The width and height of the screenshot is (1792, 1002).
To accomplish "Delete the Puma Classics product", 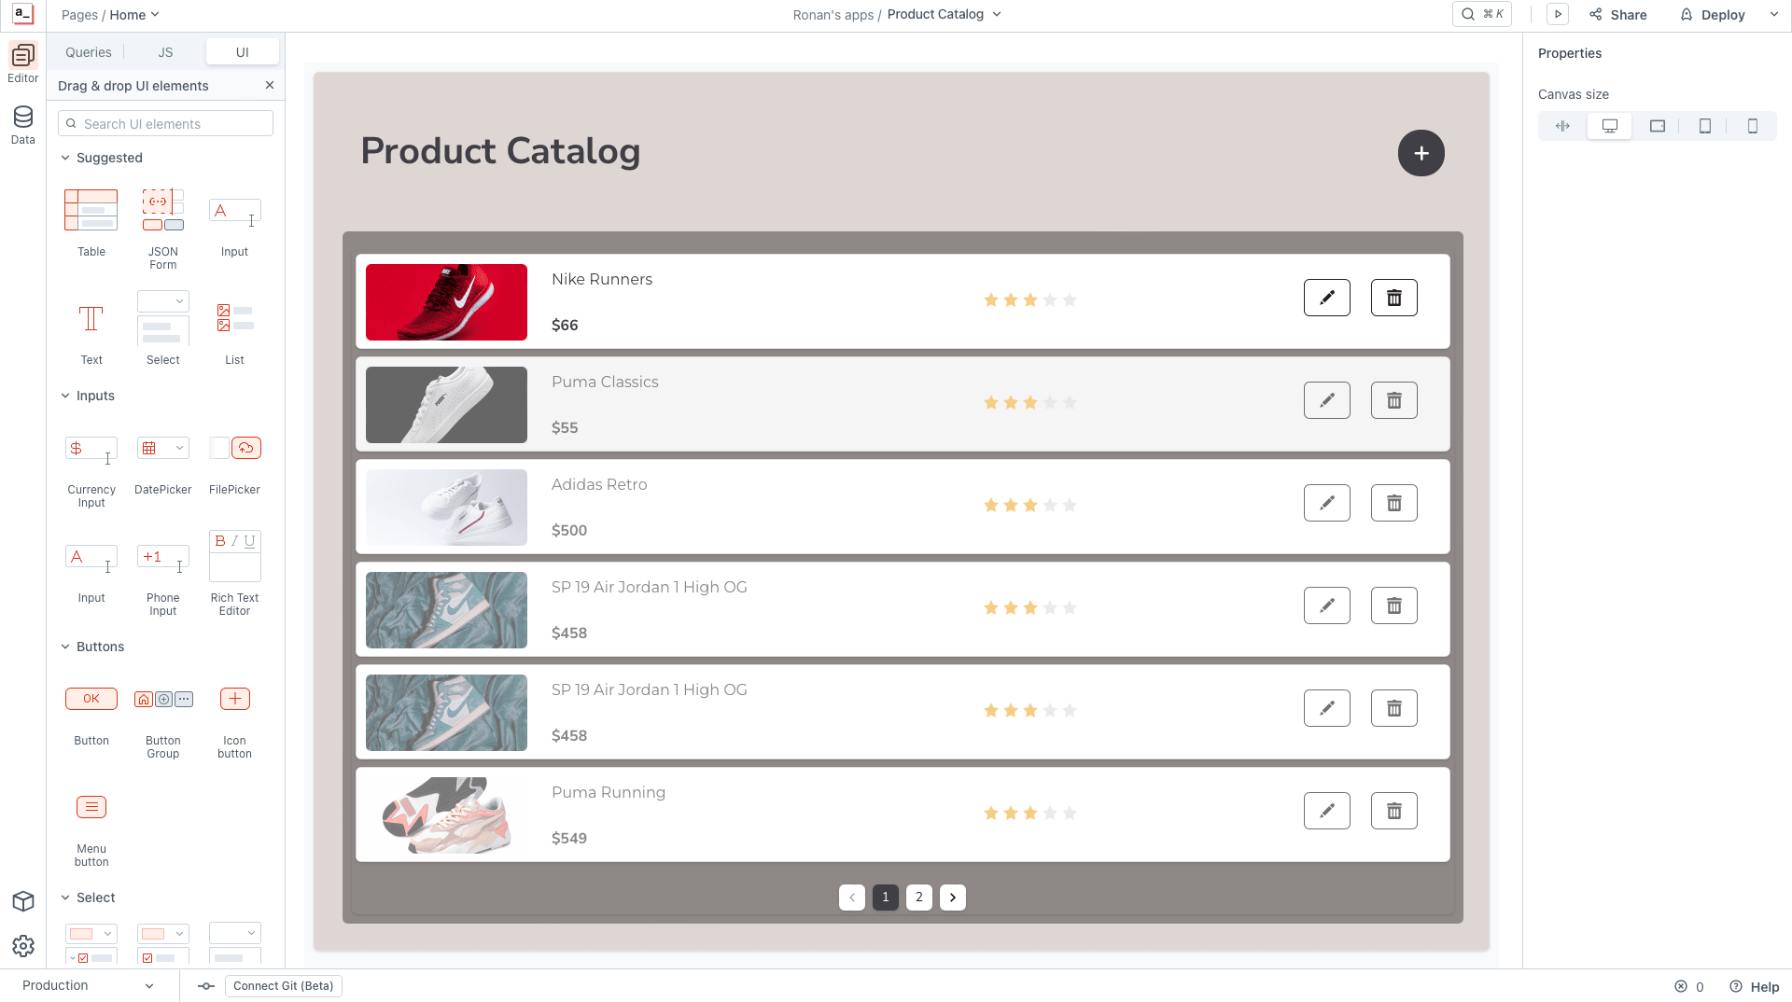I will point(1393,400).
